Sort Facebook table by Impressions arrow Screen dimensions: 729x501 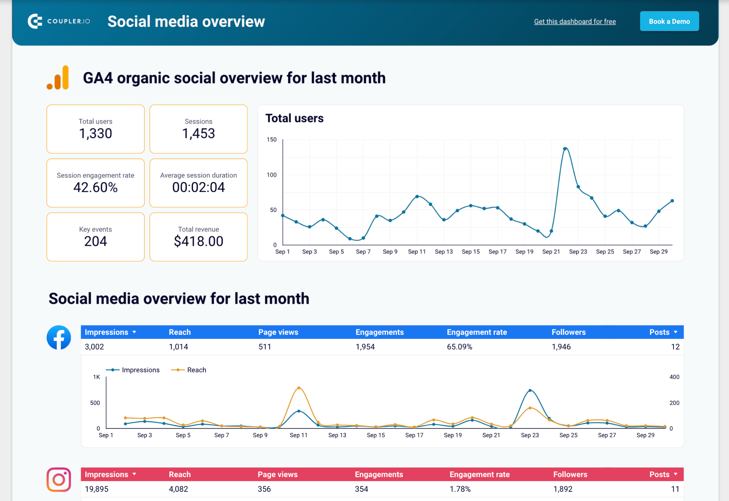134,332
